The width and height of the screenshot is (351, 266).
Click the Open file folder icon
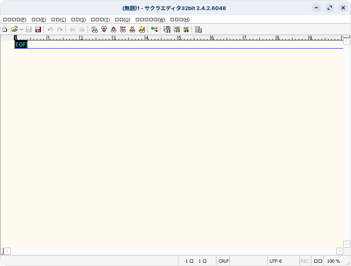(x=14, y=29)
